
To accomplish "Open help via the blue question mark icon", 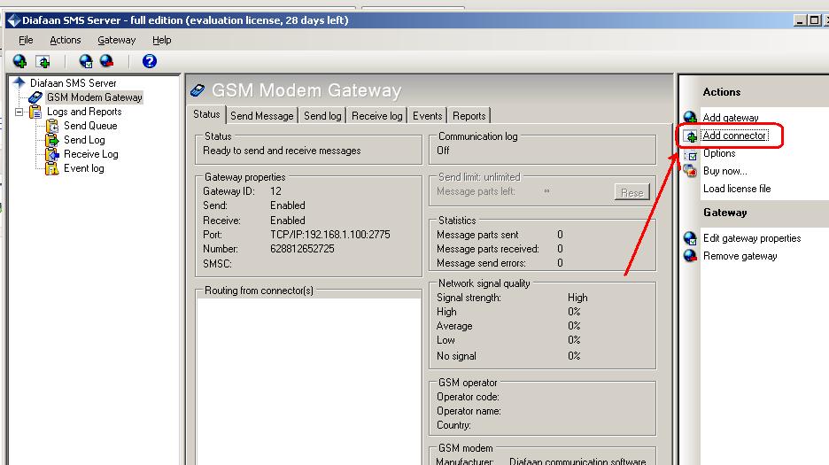I will [150, 61].
